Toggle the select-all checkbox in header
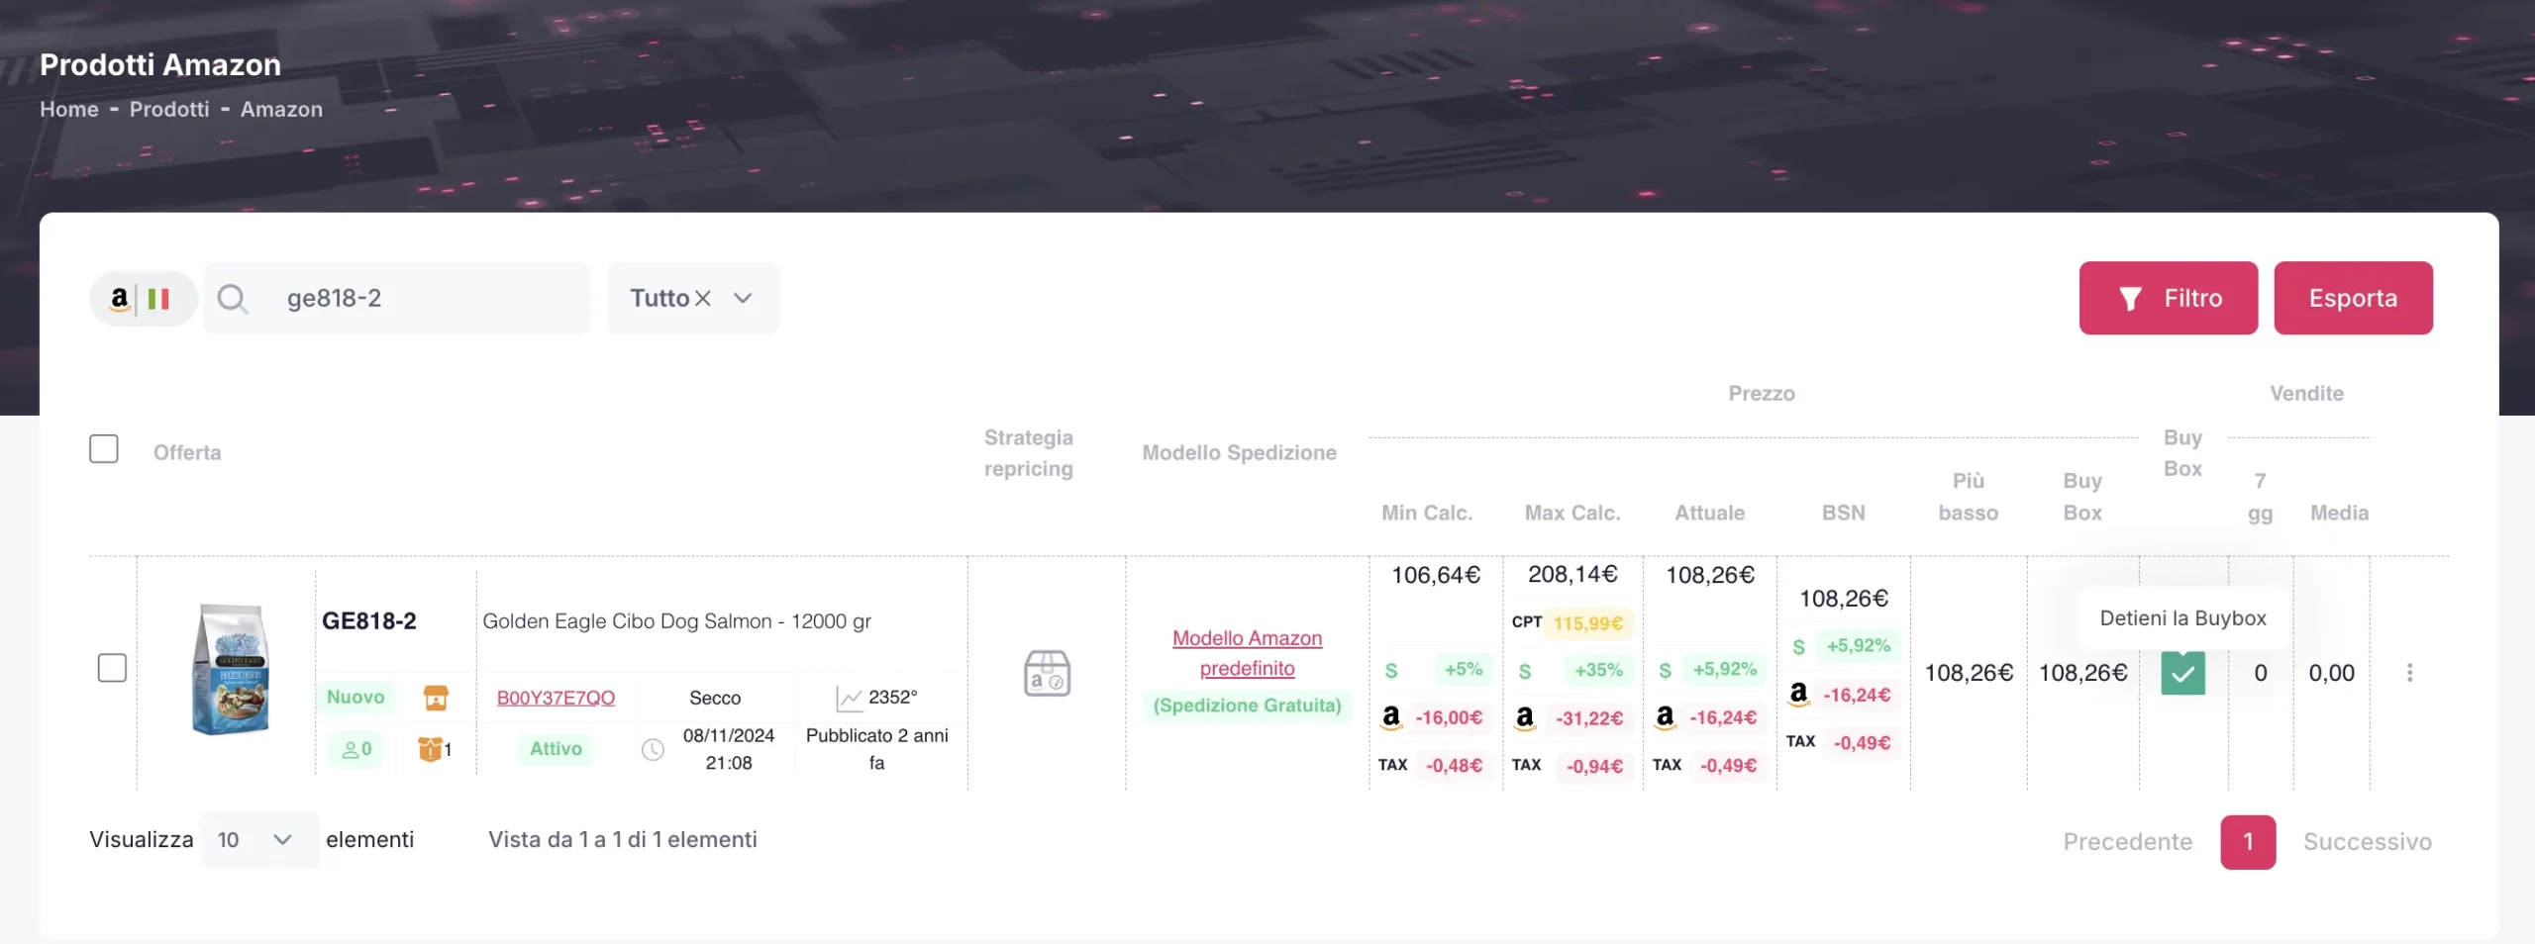The width and height of the screenshot is (2535, 944). pyautogui.click(x=104, y=448)
